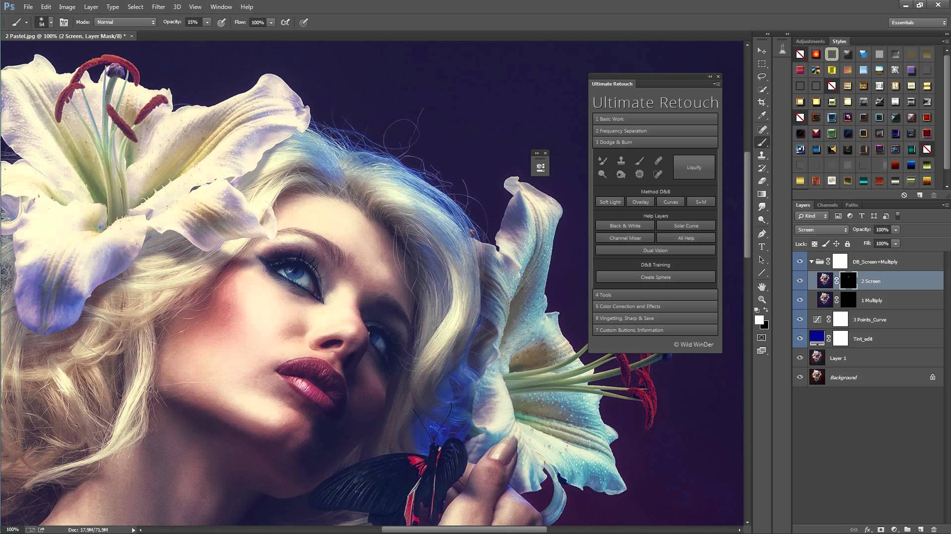Select the 1 Multiply layer mask thumbnail
This screenshot has height=534, width=951.
tap(848, 300)
